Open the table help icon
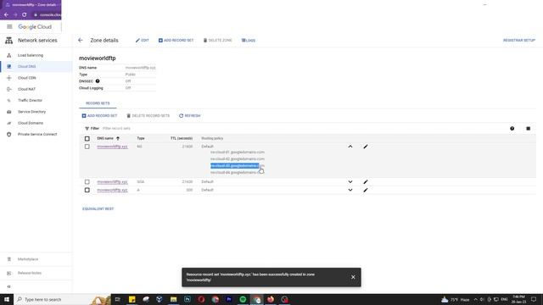Image resolution: width=543 pixels, height=305 pixels. [512, 129]
